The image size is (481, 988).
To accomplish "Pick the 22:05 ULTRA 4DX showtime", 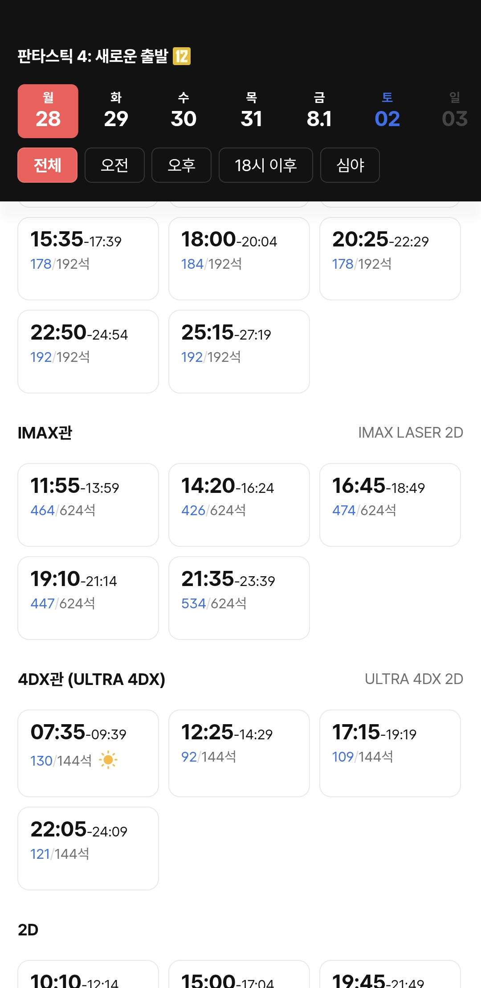I will (88, 848).
